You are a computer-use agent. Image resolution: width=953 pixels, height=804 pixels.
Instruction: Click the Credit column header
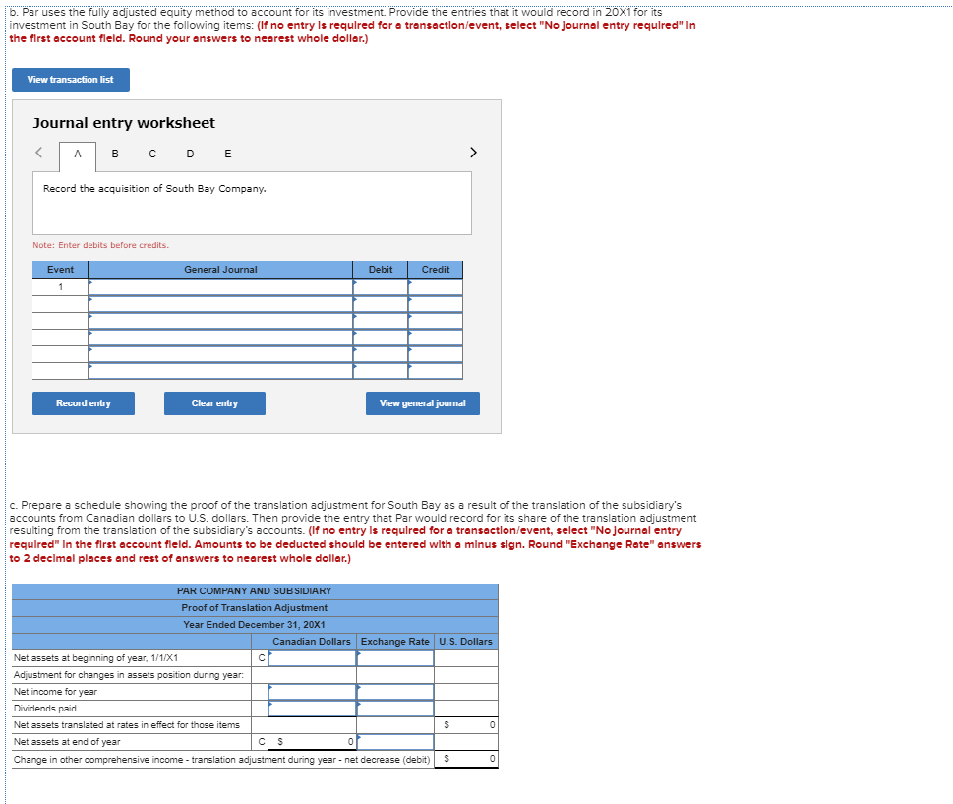pyautogui.click(x=436, y=270)
